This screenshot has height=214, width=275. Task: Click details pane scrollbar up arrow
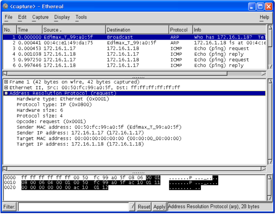270,81
